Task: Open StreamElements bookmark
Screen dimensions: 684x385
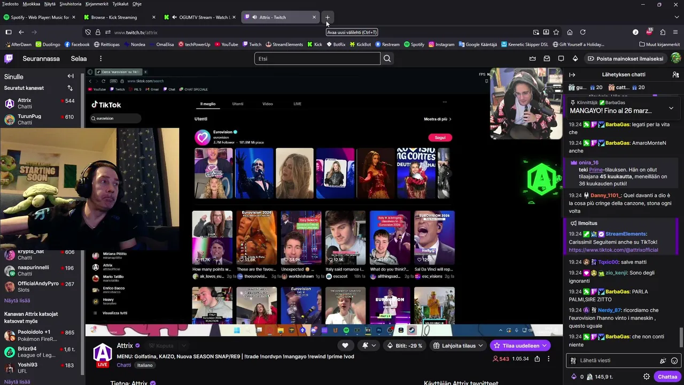Action: tap(284, 44)
